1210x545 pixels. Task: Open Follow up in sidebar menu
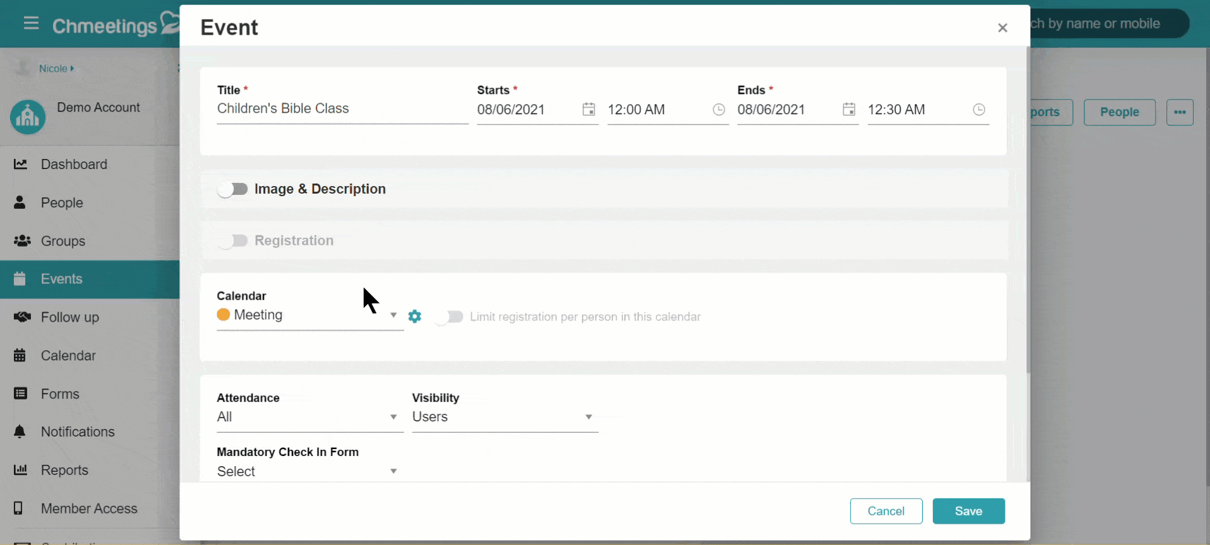(90, 317)
